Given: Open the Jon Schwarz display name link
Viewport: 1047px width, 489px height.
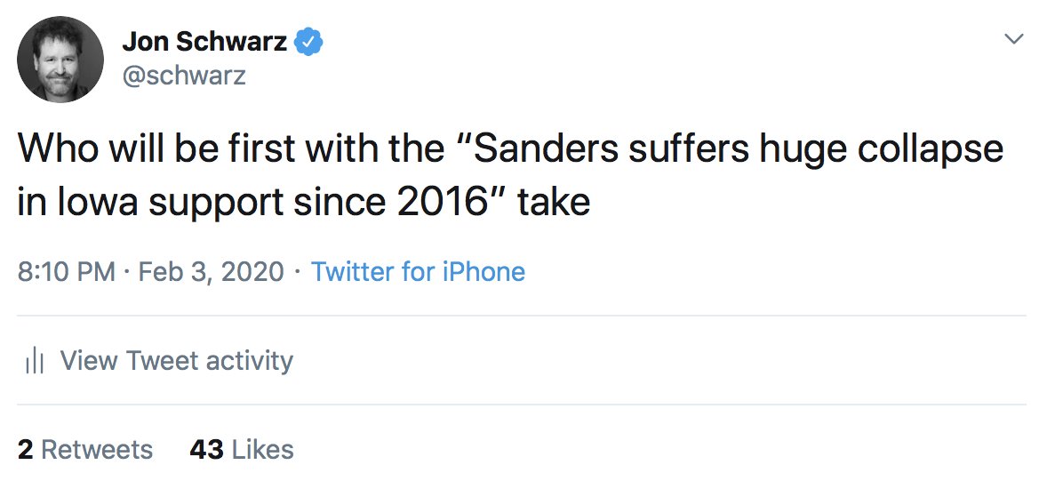Looking at the screenshot, I should coord(204,42).
